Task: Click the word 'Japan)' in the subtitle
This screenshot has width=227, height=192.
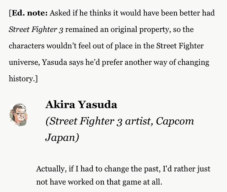Action: point(62,138)
